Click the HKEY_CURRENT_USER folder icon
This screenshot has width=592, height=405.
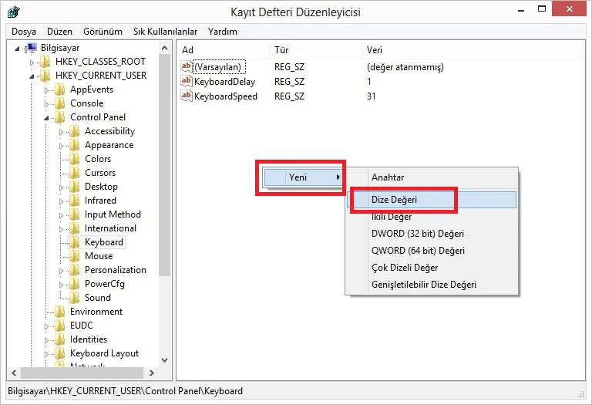point(45,76)
